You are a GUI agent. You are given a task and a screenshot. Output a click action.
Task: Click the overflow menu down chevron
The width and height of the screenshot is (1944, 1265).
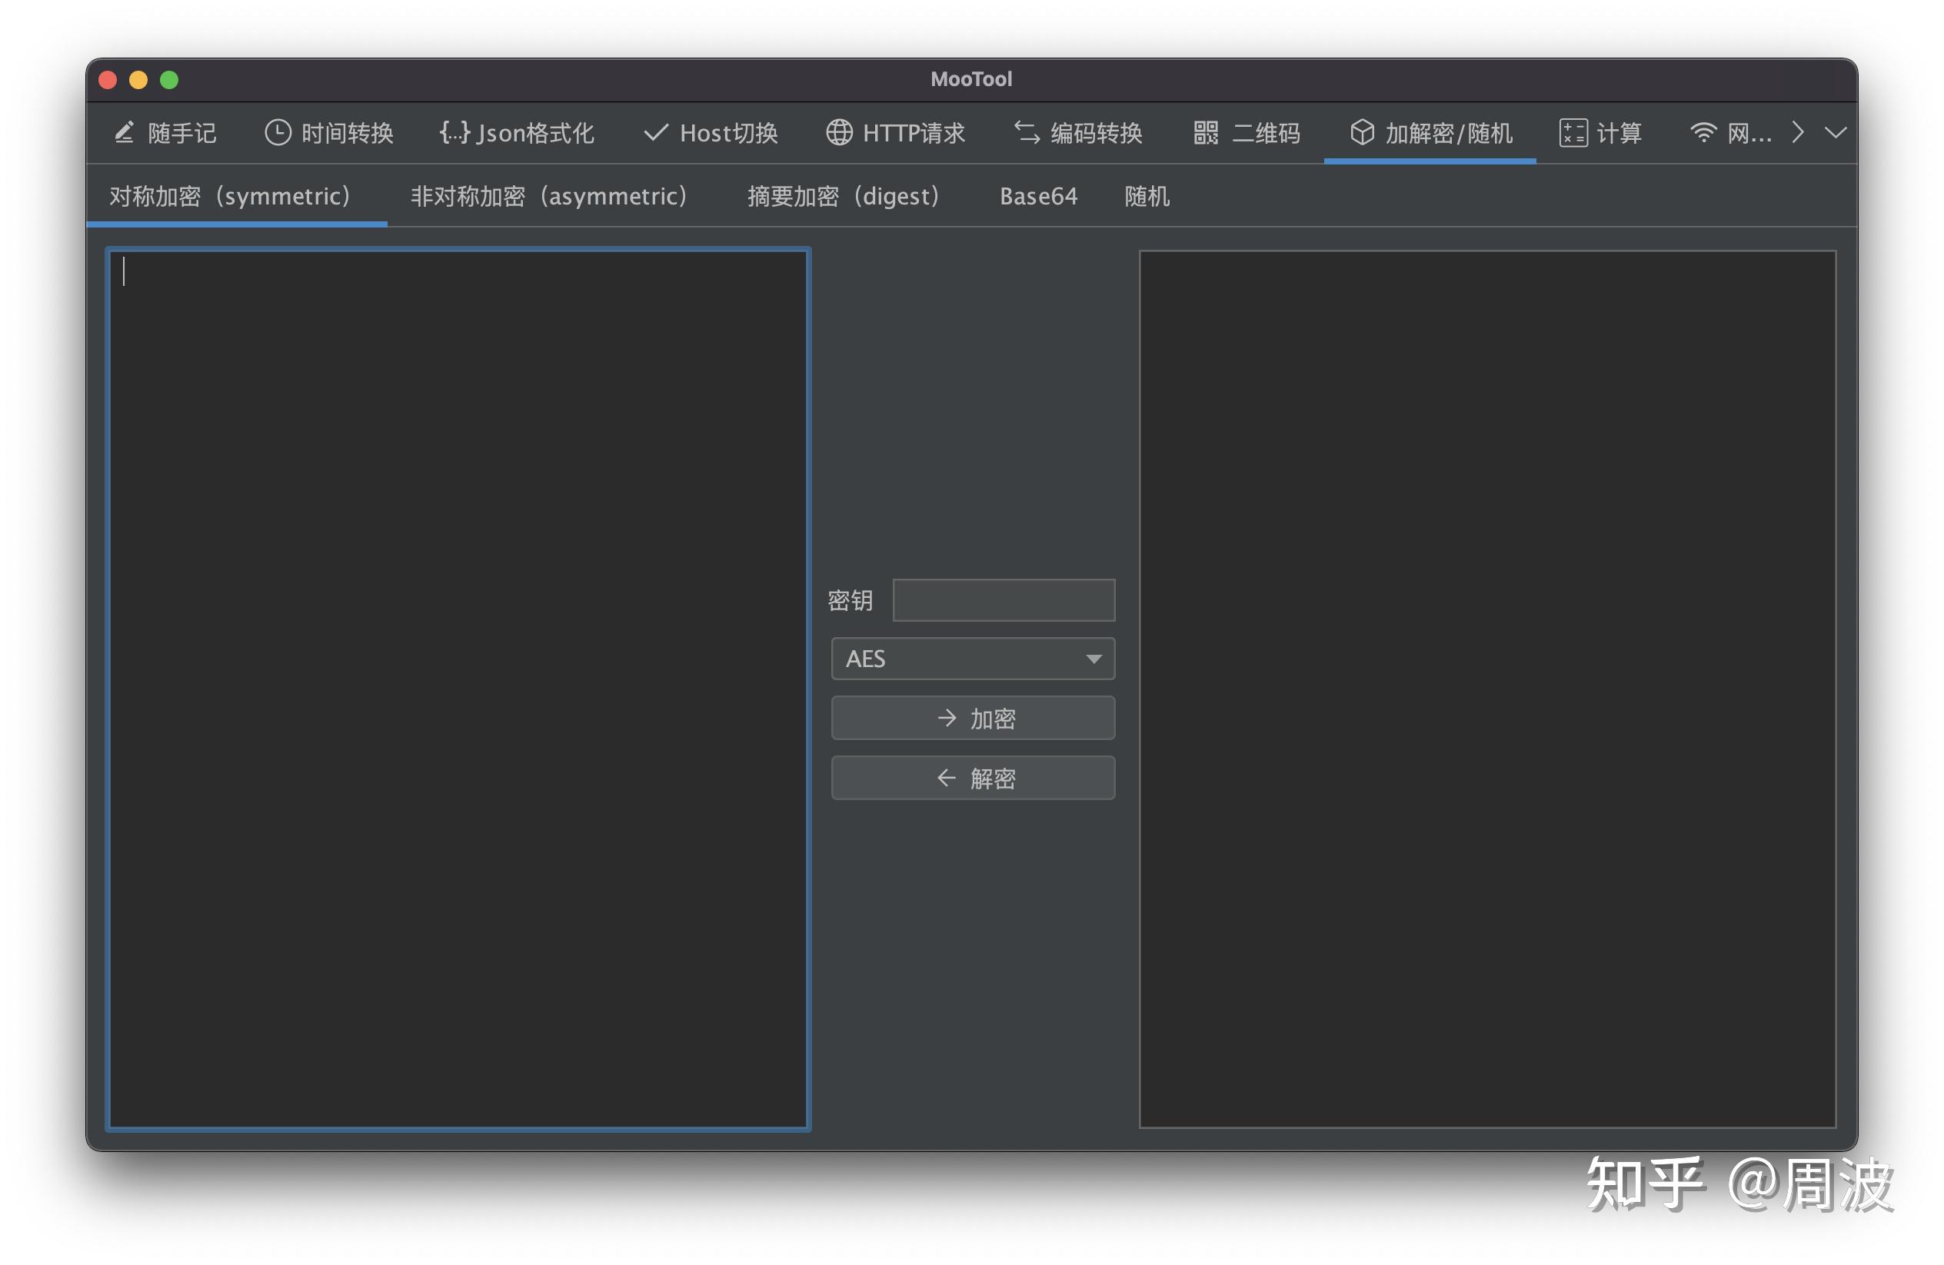pyautogui.click(x=1836, y=133)
